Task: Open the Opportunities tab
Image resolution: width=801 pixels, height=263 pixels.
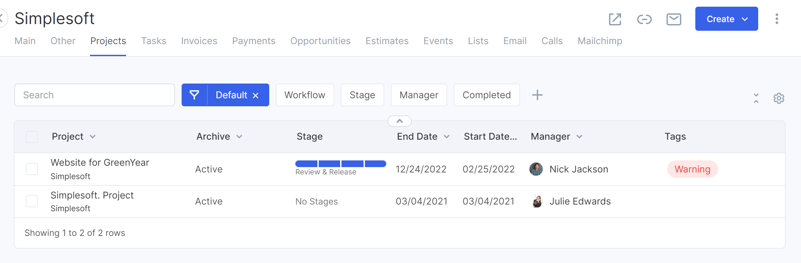Action: pyautogui.click(x=320, y=41)
